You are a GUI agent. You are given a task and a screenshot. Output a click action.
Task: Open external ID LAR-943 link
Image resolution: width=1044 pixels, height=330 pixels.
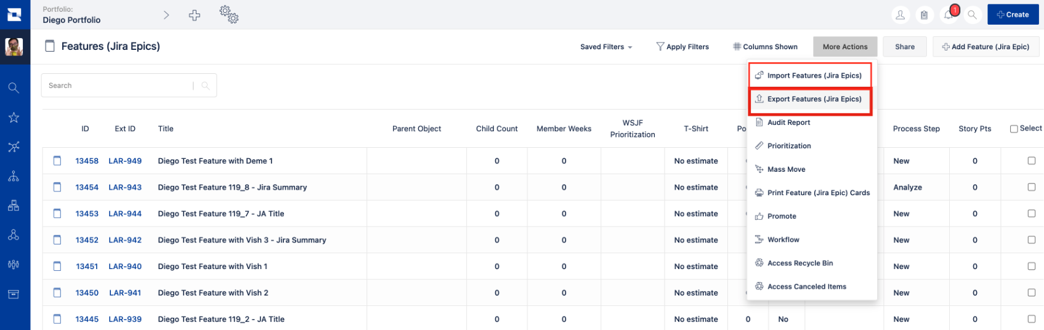125,187
